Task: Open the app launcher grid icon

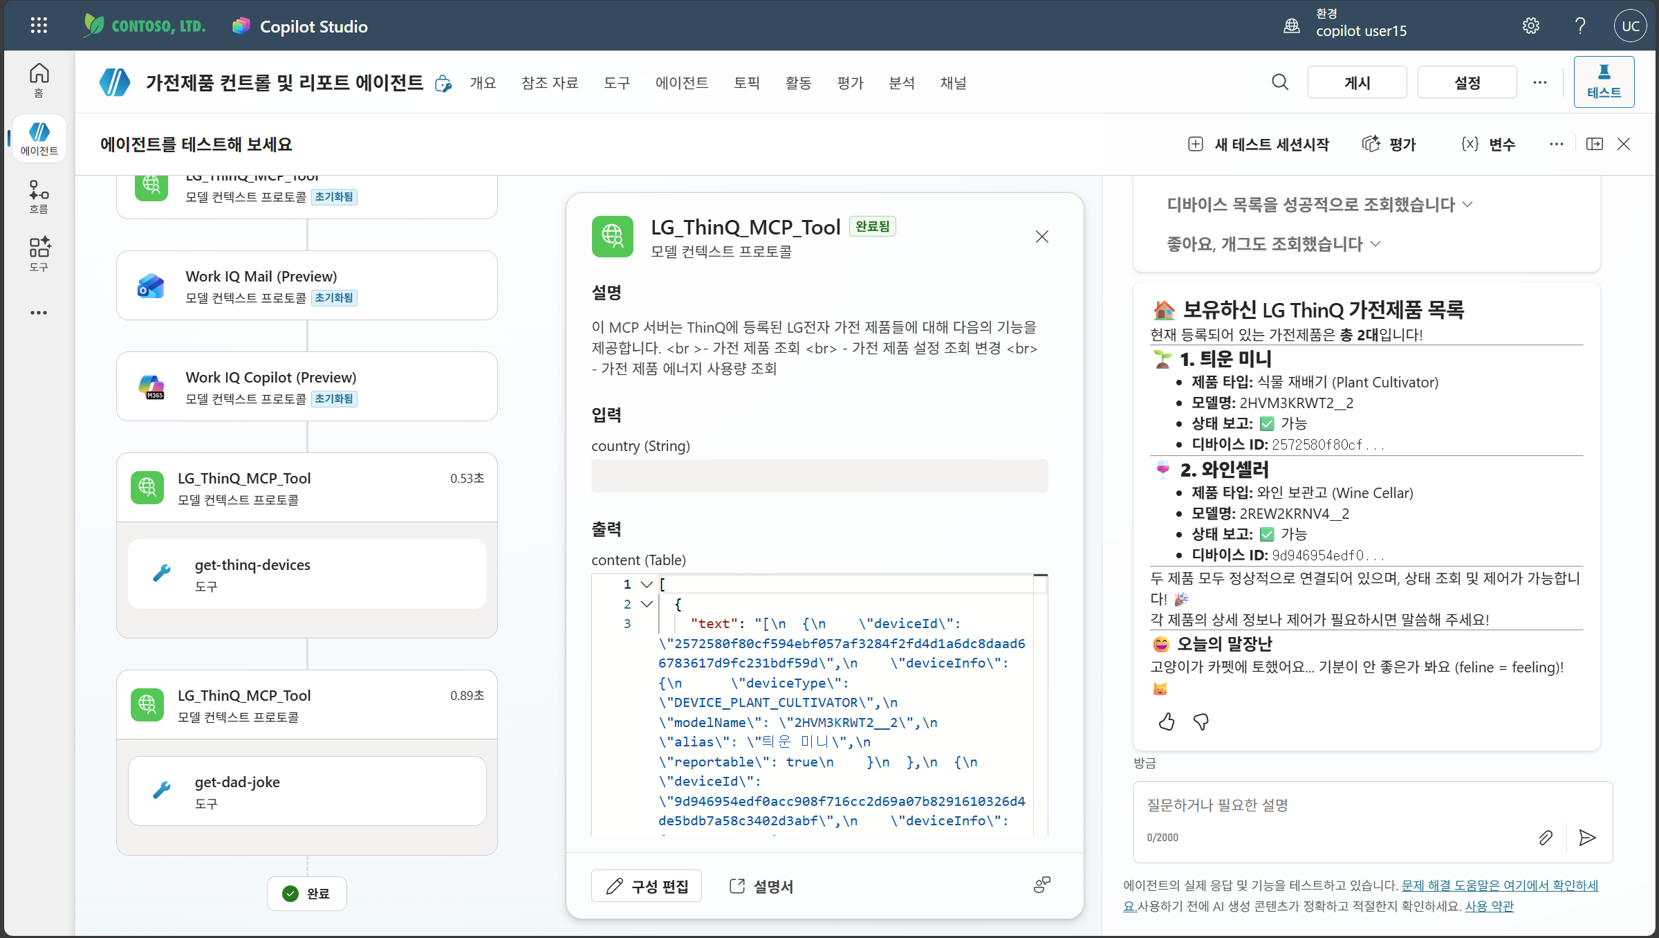Action: tap(39, 26)
